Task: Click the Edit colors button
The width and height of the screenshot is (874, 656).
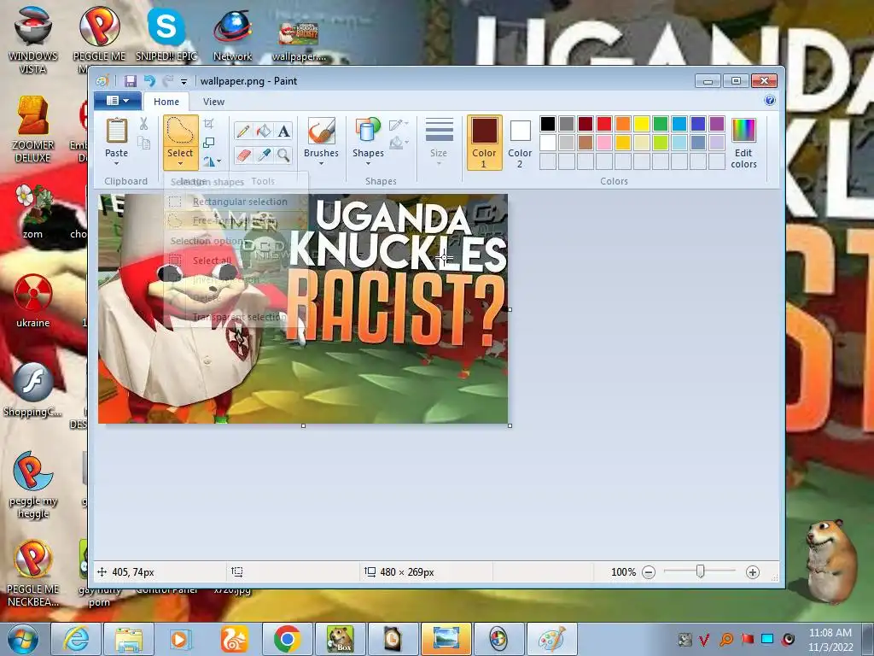Action: tap(743, 143)
